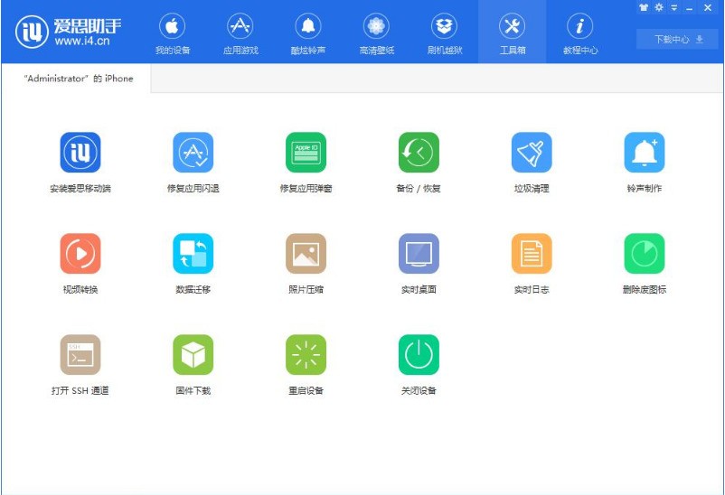The width and height of the screenshot is (725, 495).
Task: Open 备份 / 恢复 backup tool
Action: [419, 153]
